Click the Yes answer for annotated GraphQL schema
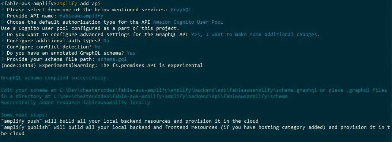Image resolution: width=392 pixels, height=142 pixels. [131, 53]
